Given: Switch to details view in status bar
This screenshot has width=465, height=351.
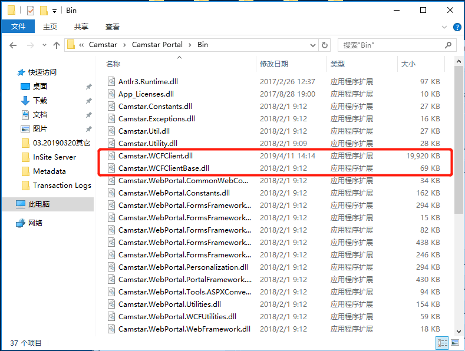Looking at the screenshot, I should (443, 342).
